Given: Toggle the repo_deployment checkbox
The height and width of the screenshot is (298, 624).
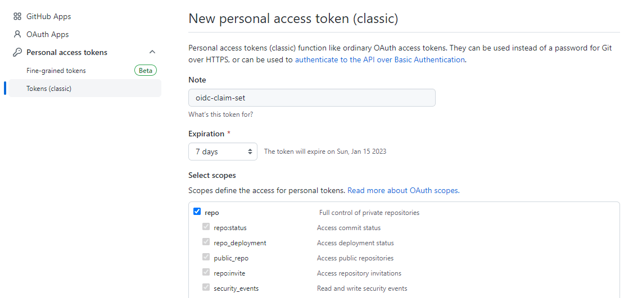Looking at the screenshot, I should (x=206, y=242).
